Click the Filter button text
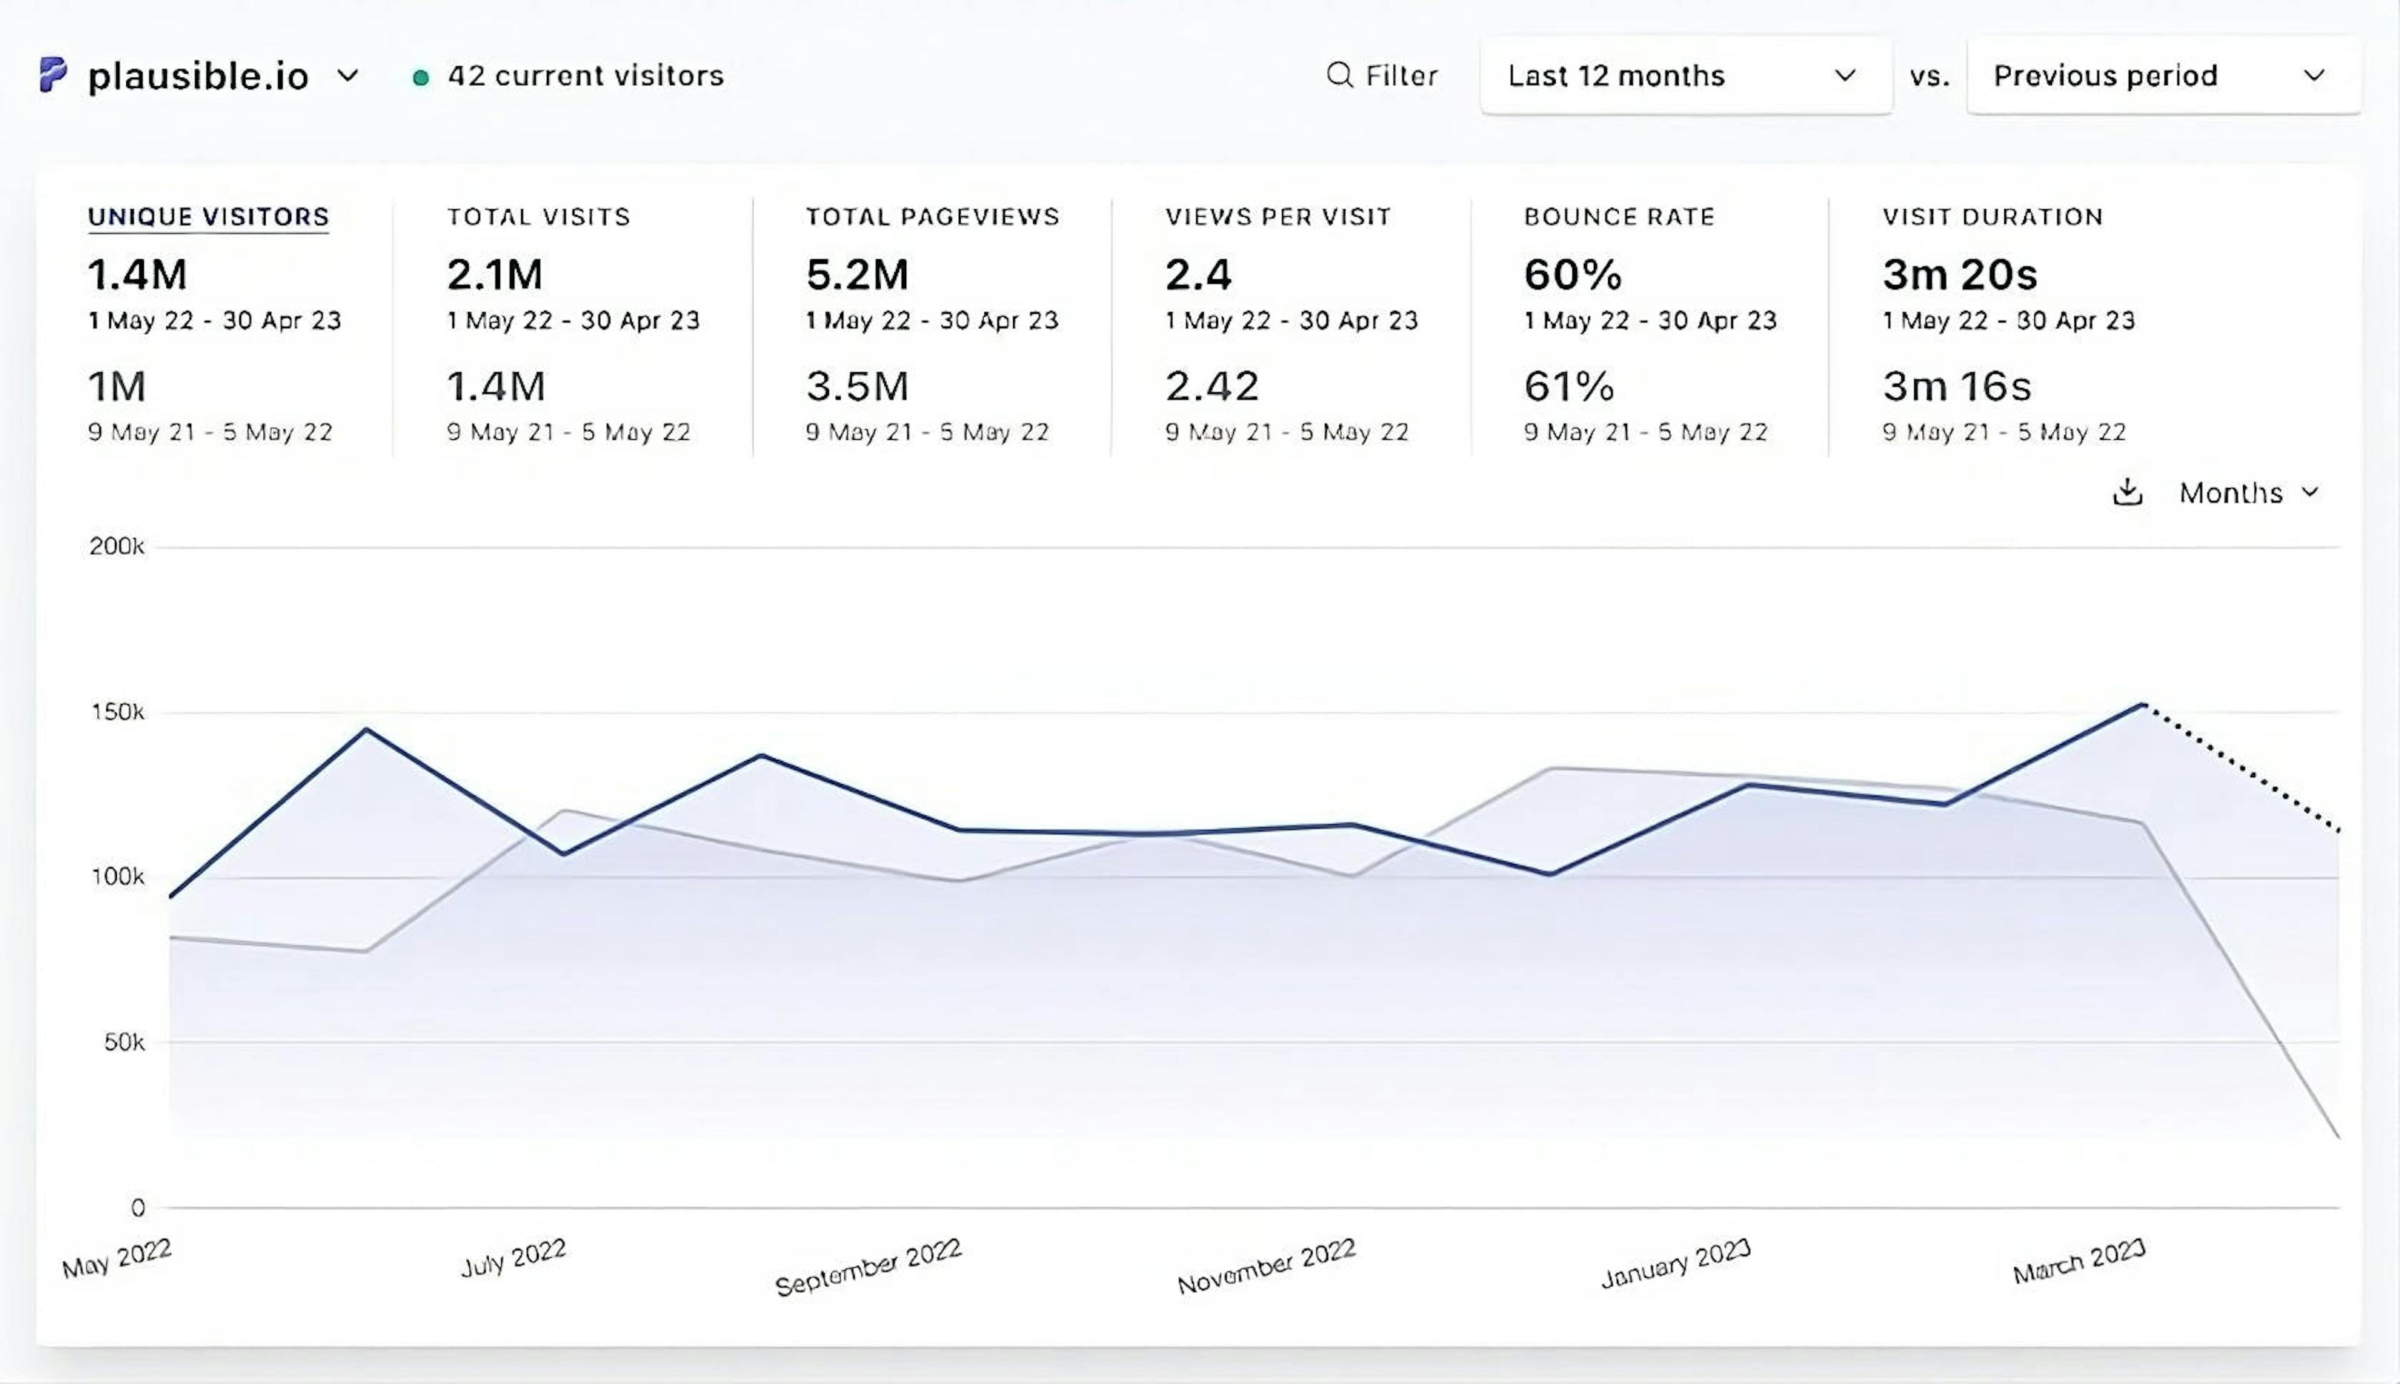 (x=1401, y=75)
